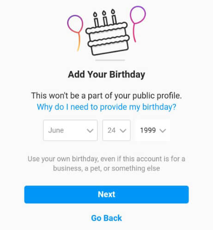The height and width of the screenshot is (230, 213).
Task: Click the chevron arrow beside 24
Action: pyautogui.click(x=123, y=131)
